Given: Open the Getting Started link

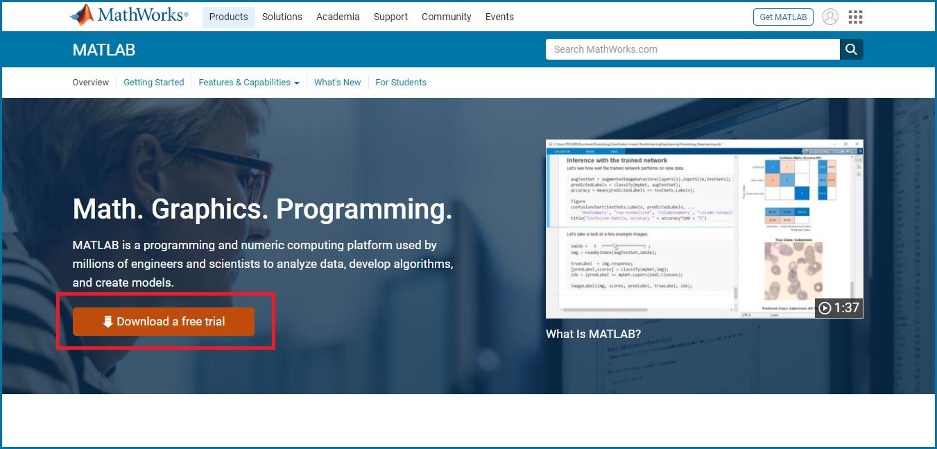Looking at the screenshot, I should (x=154, y=83).
